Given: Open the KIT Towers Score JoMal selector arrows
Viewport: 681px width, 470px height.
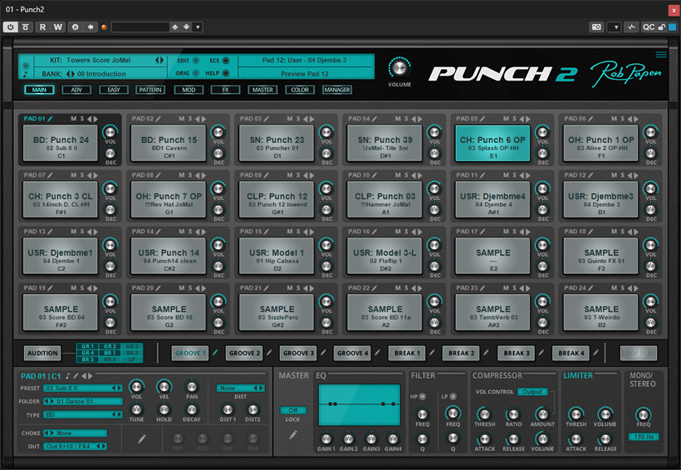Looking at the screenshot, I should click(x=159, y=61).
